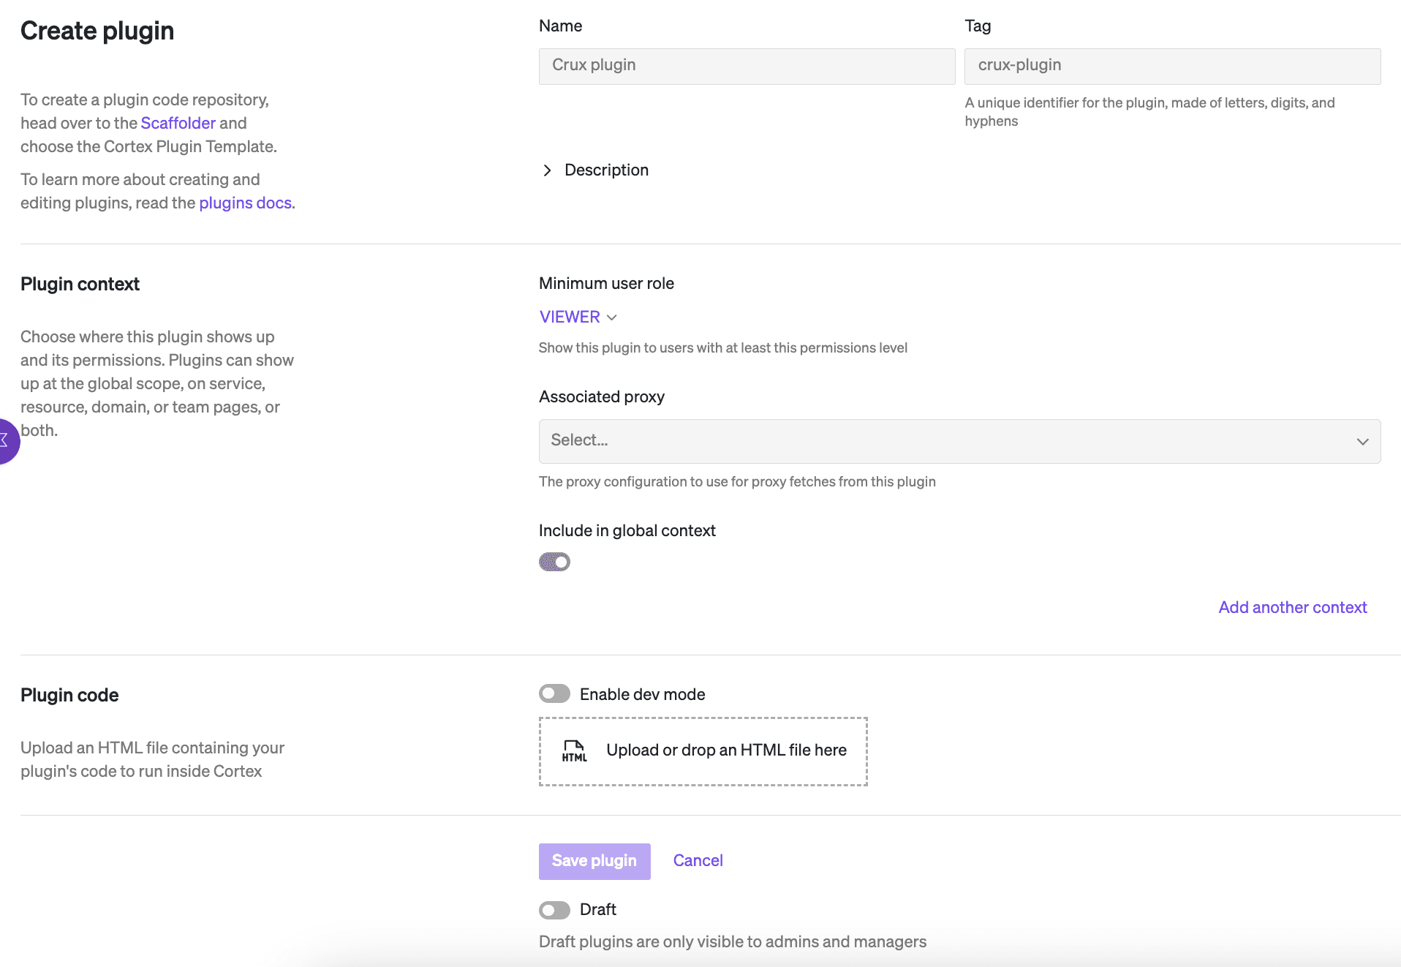Click the chevron arrow next to VIEWER
The height and width of the screenshot is (967, 1401).
pos(612,317)
